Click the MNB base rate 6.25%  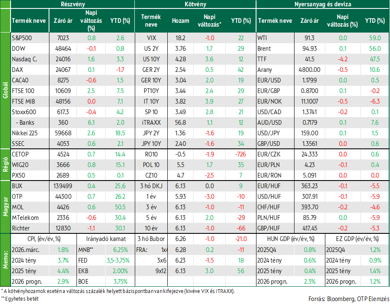(x=120, y=250)
